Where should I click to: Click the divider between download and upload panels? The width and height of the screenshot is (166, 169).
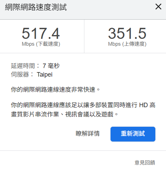click(84, 36)
